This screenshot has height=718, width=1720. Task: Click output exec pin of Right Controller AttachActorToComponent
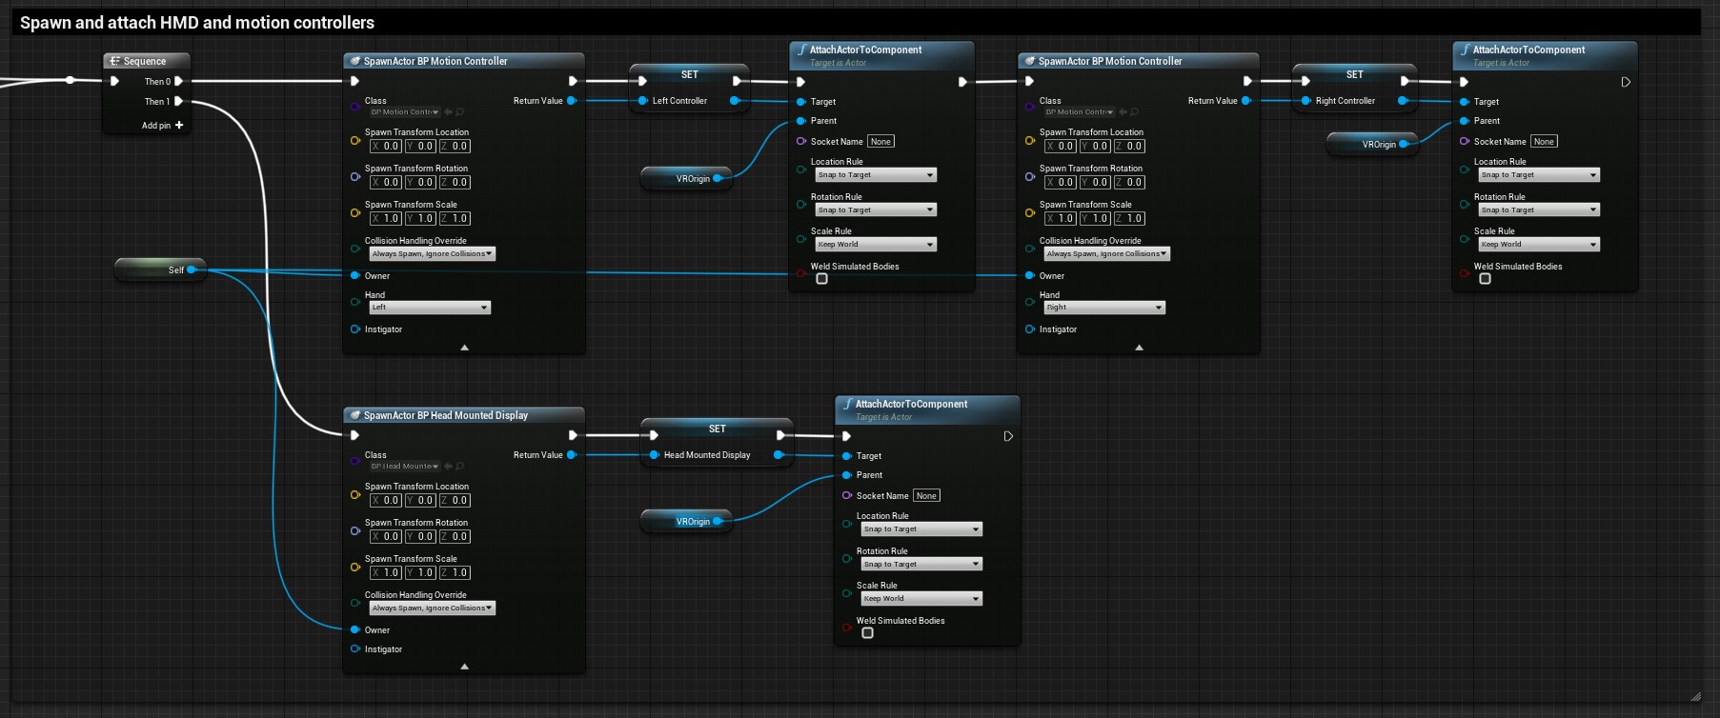point(1626,82)
